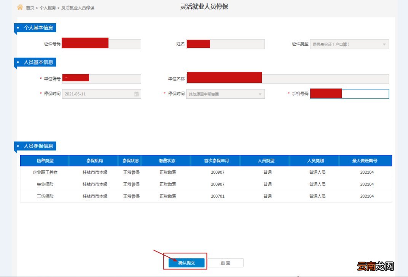The height and width of the screenshot is (277, 408).
Task: Expand the 证件类型 dropdown arrow
Action: click(x=384, y=44)
